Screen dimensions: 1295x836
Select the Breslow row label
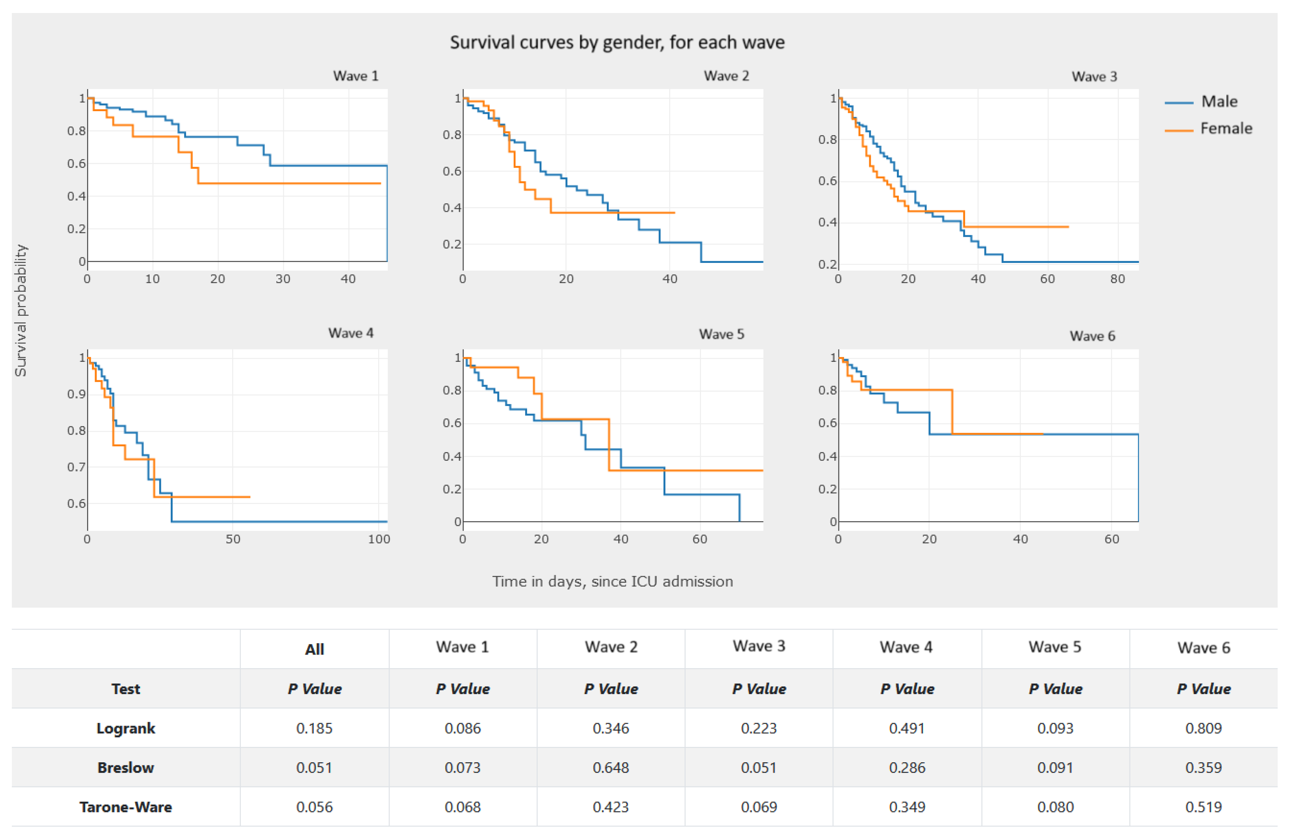point(126,767)
